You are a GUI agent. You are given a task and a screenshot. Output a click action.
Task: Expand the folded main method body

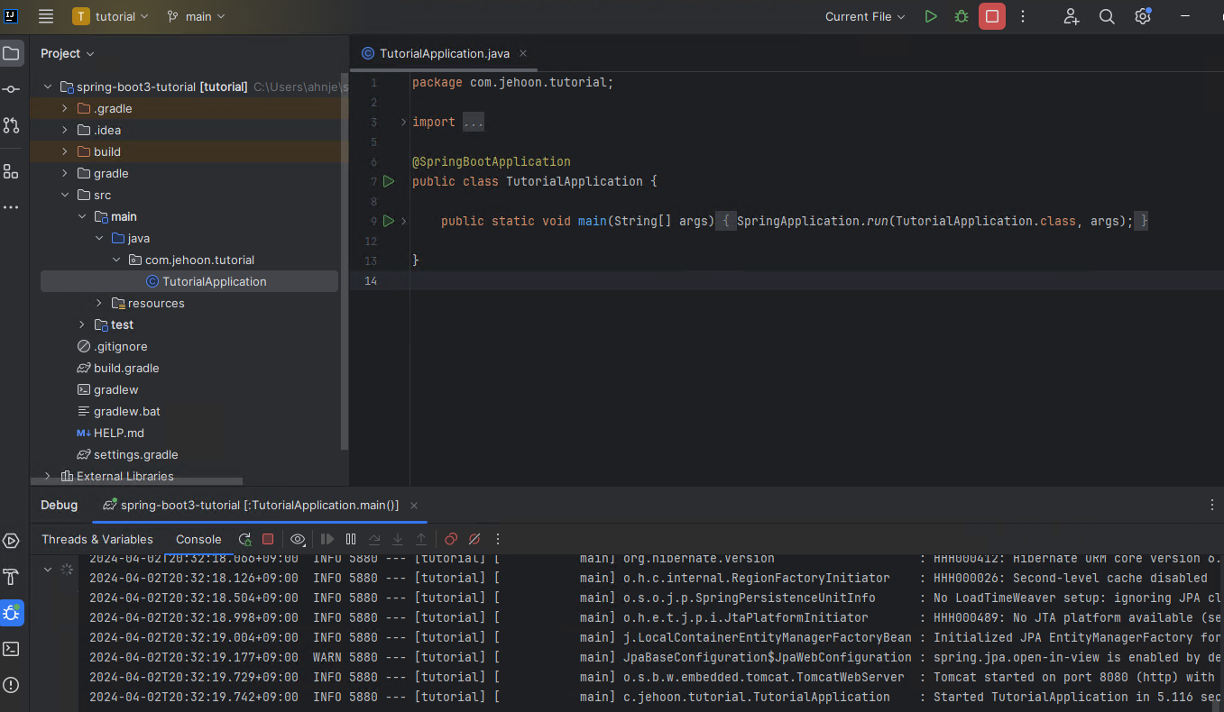point(403,221)
